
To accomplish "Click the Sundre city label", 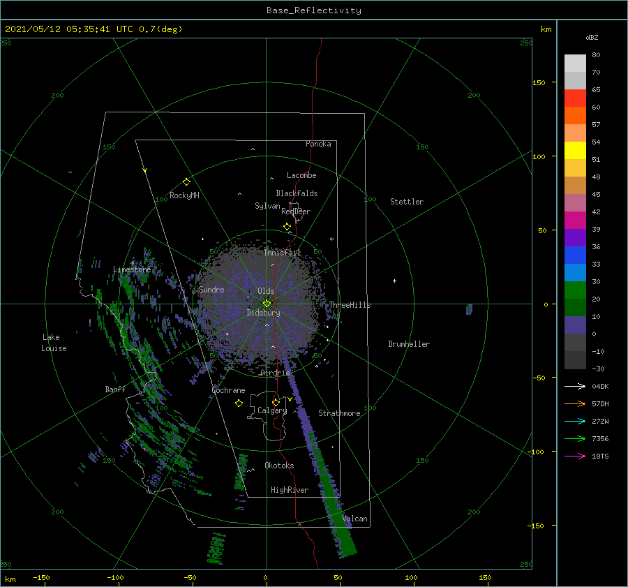I will tap(211, 289).
